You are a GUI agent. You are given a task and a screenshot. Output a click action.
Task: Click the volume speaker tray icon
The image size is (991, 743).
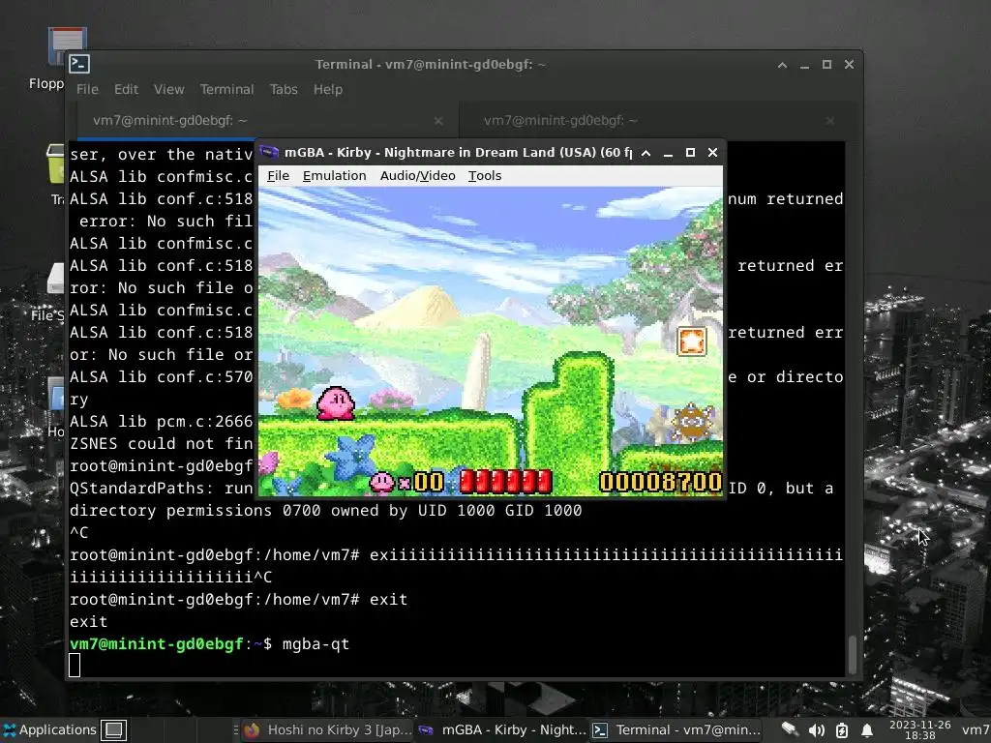click(816, 730)
